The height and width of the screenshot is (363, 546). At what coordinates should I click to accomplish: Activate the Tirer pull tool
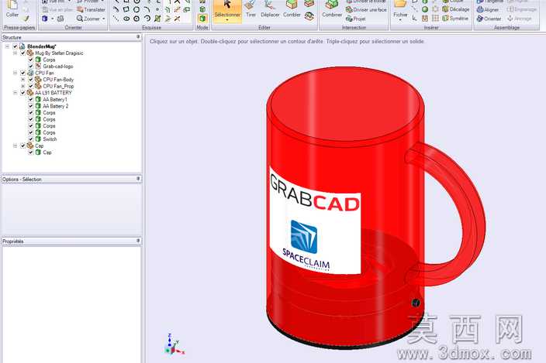(251, 9)
